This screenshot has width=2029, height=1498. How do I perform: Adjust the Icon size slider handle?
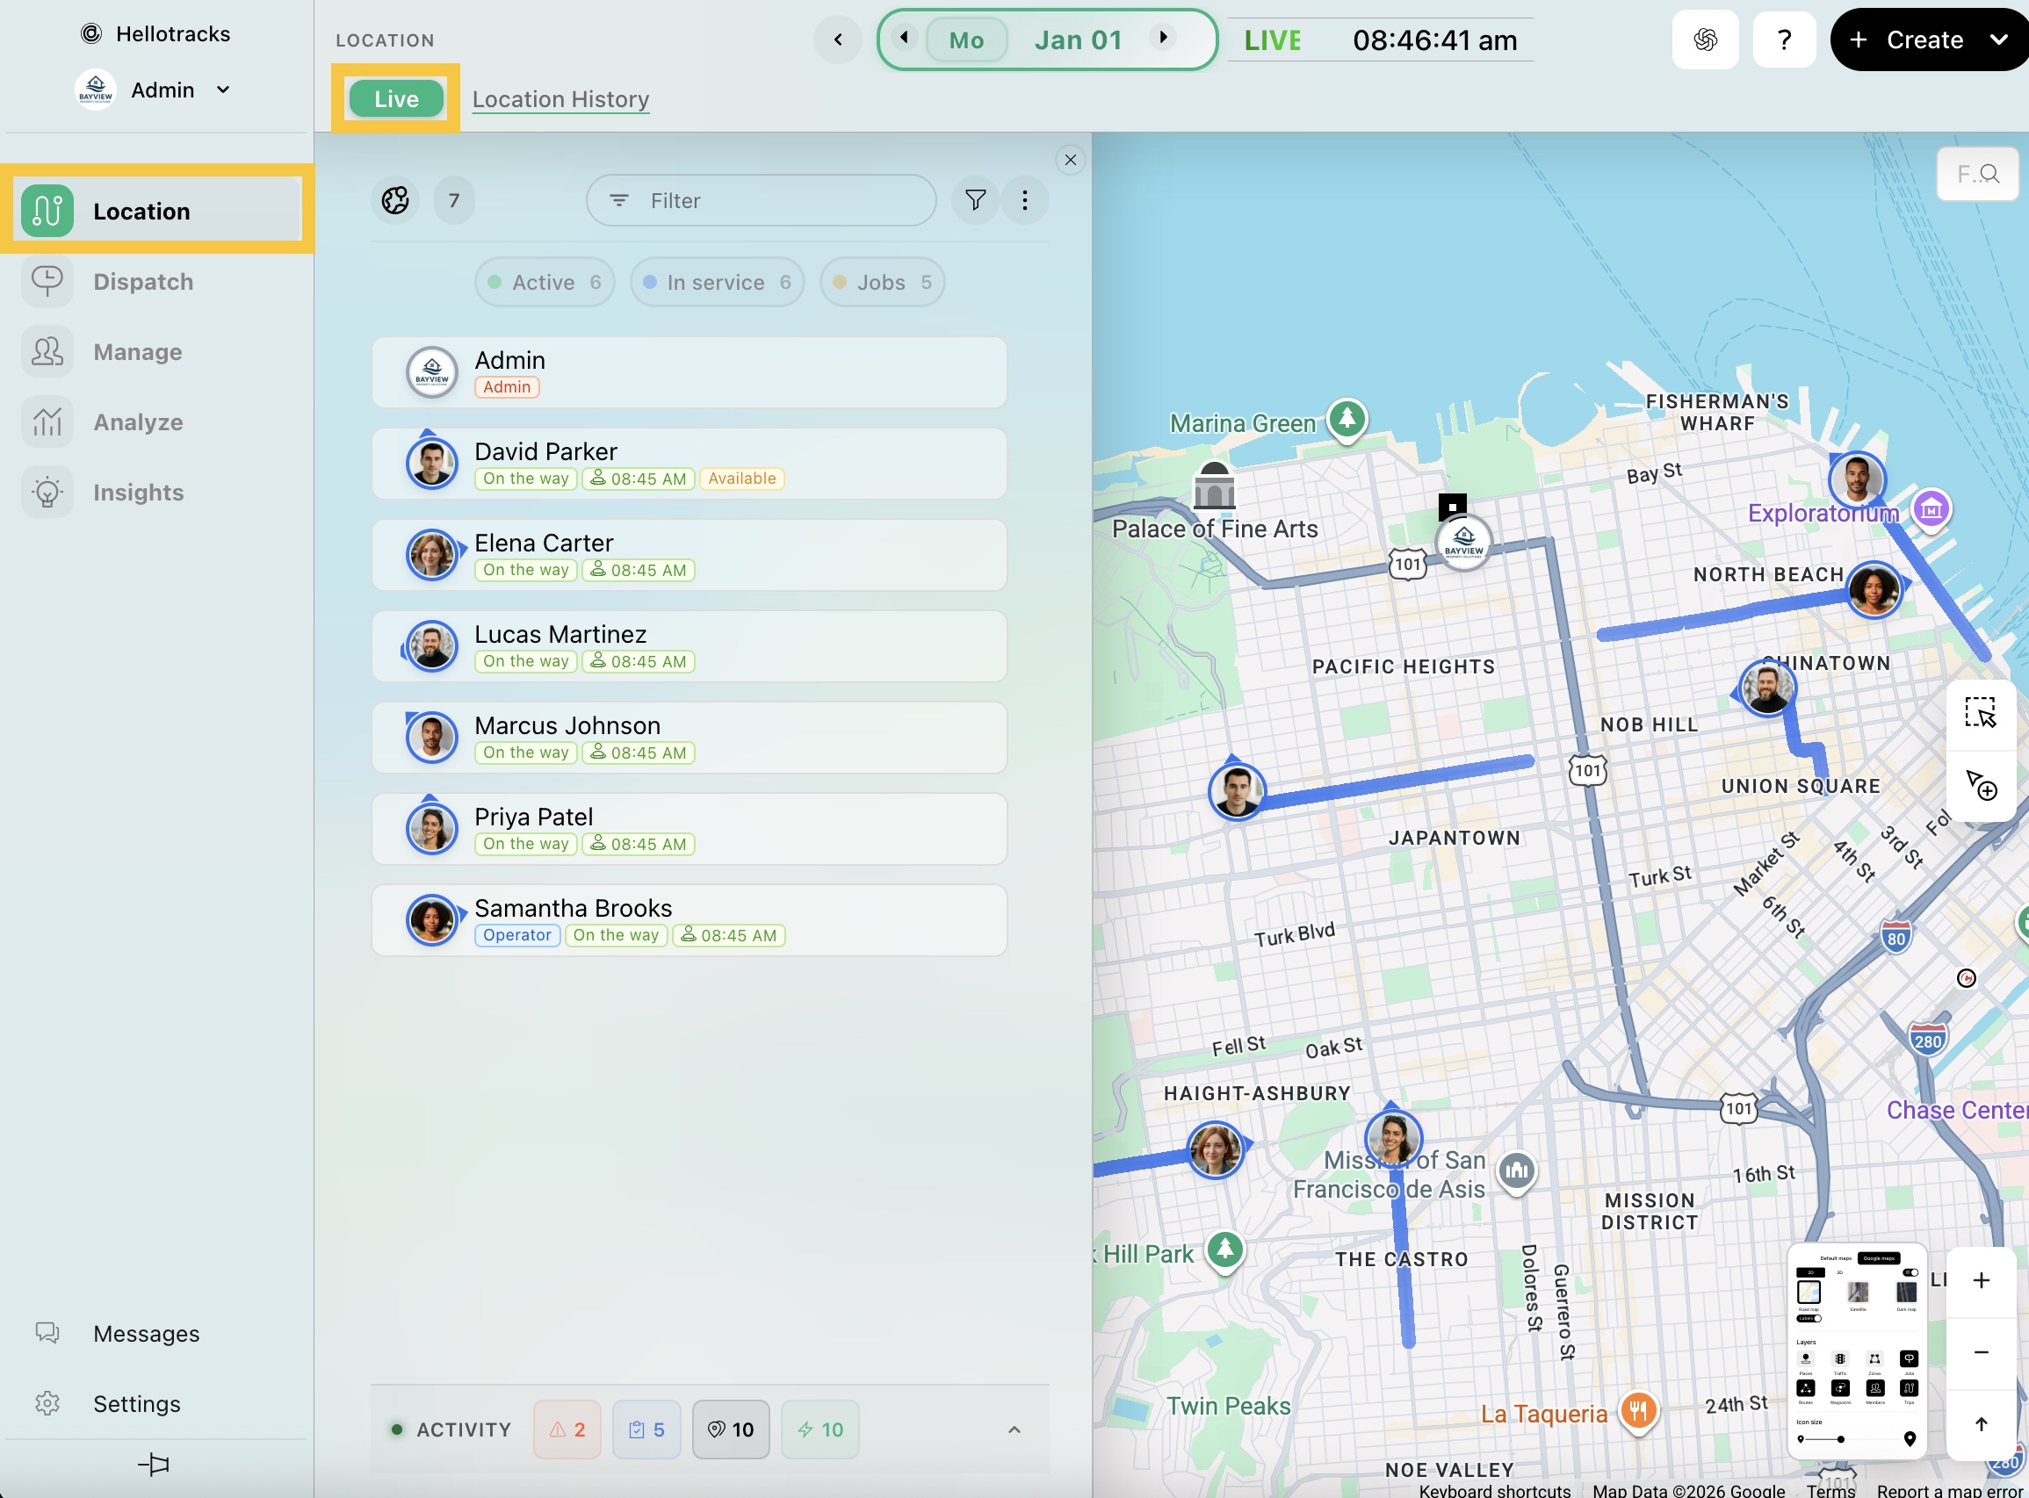pyautogui.click(x=1841, y=1439)
